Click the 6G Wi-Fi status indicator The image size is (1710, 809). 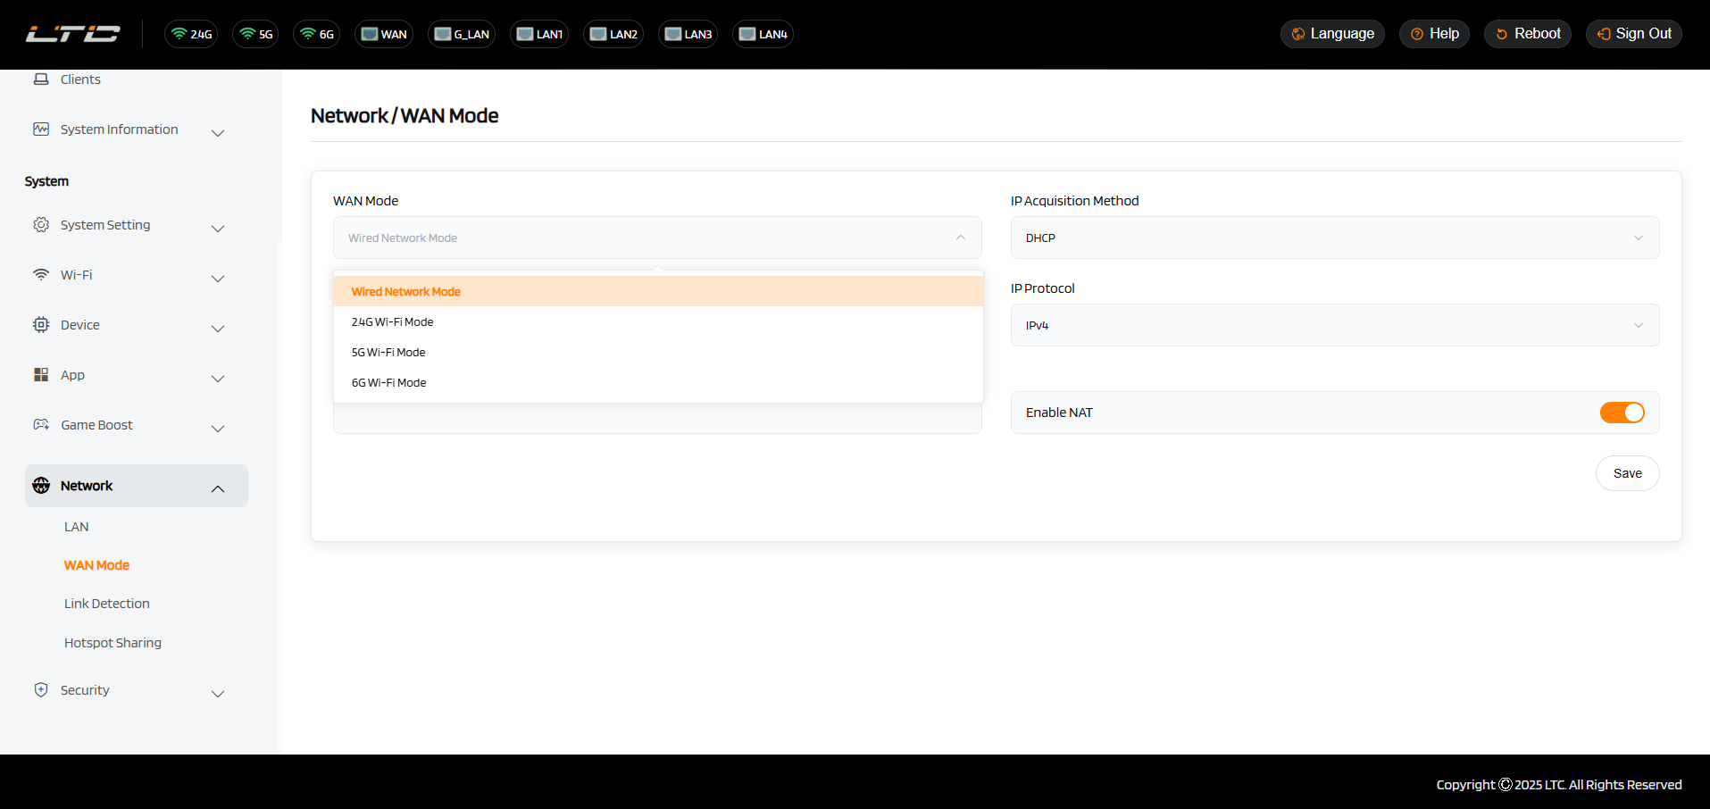click(x=317, y=34)
